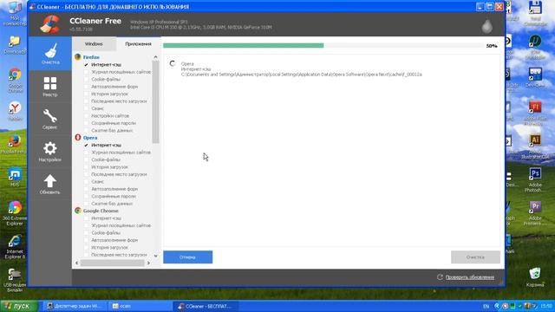Open the Обновить upgrade arrow section
The image size is (555, 312).
click(50, 184)
